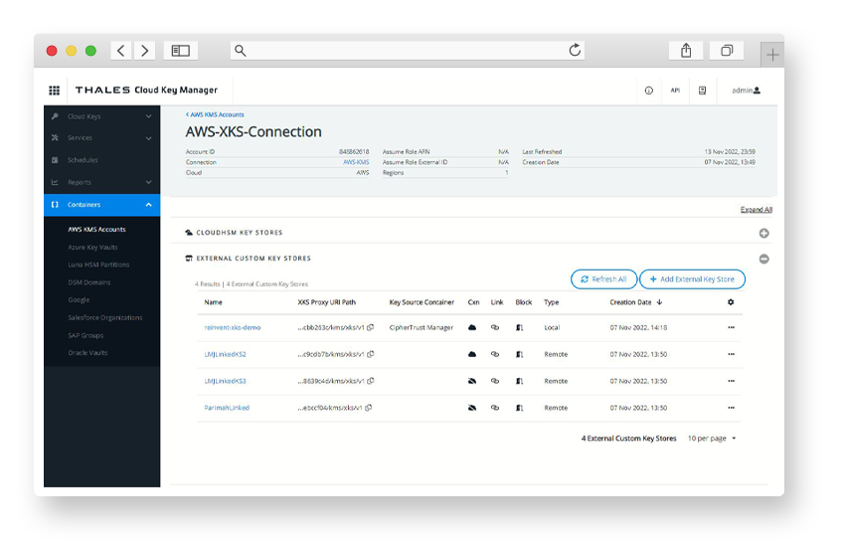Open row actions menu for LMJLinkedKS2
The width and height of the screenshot is (845, 547).
click(x=732, y=355)
